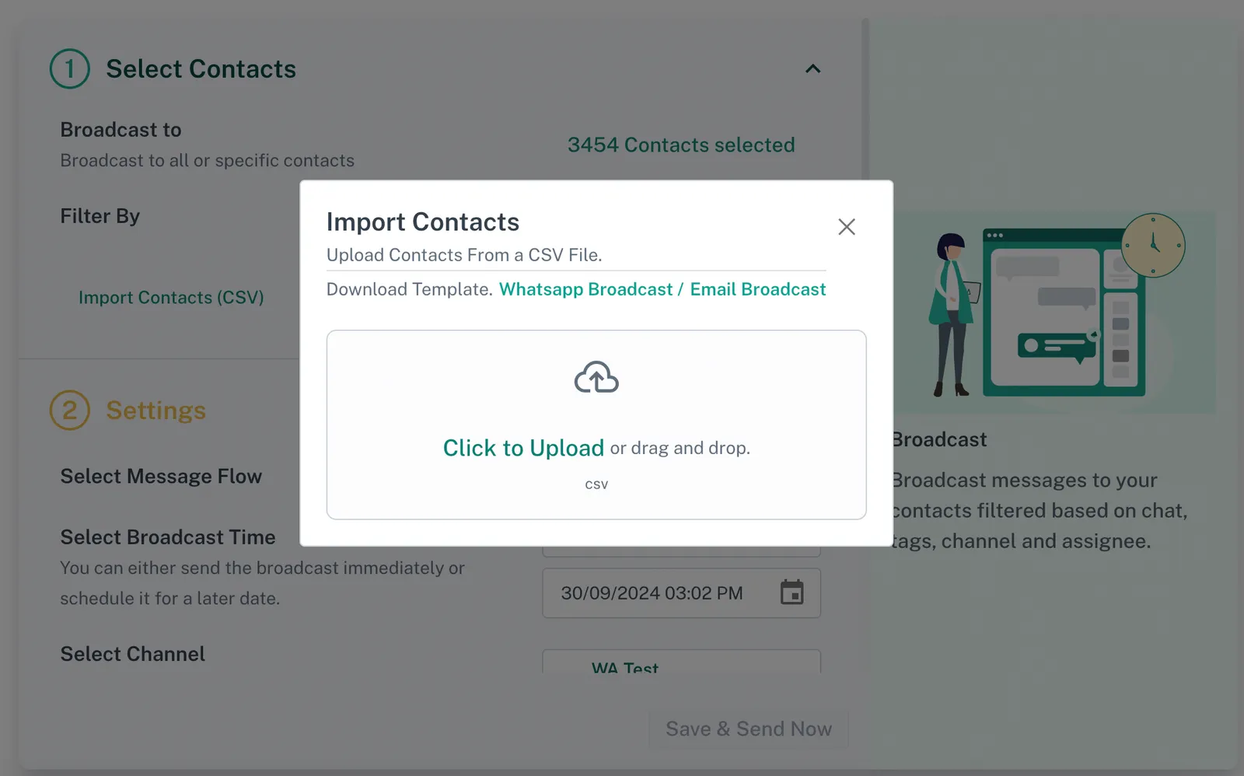Viewport: 1244px width, 776px height.
Task: Open the Import Contacts (CSV) link
Action: point(171,298)
